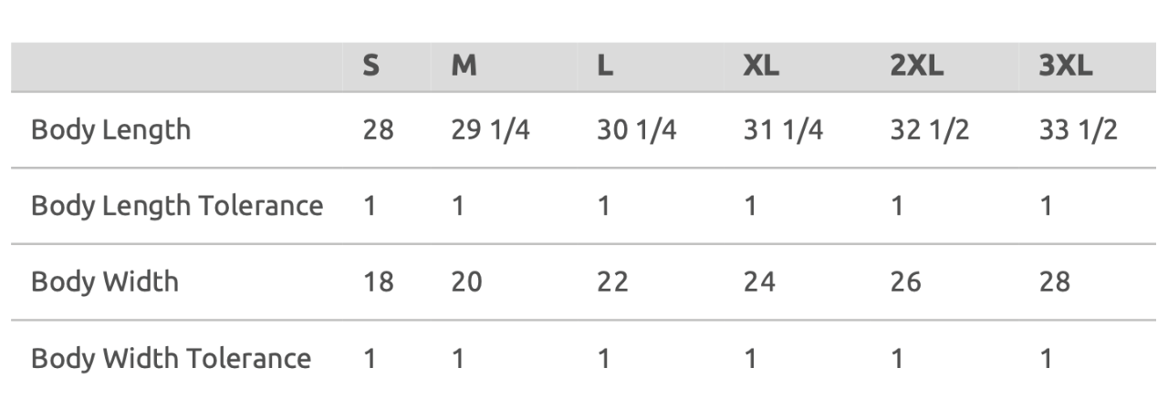Select Body Width value 28 for 3XL

[1054, 281]
